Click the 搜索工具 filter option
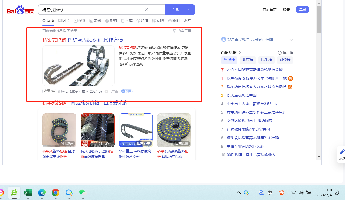Viewport: 345px width, 200px height. [x=182, y=31]
